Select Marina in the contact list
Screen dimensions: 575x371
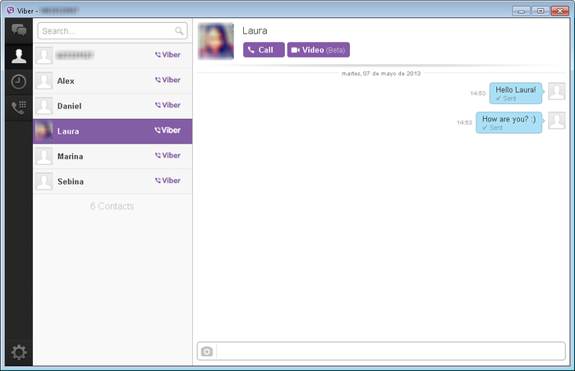coord(113,156)
